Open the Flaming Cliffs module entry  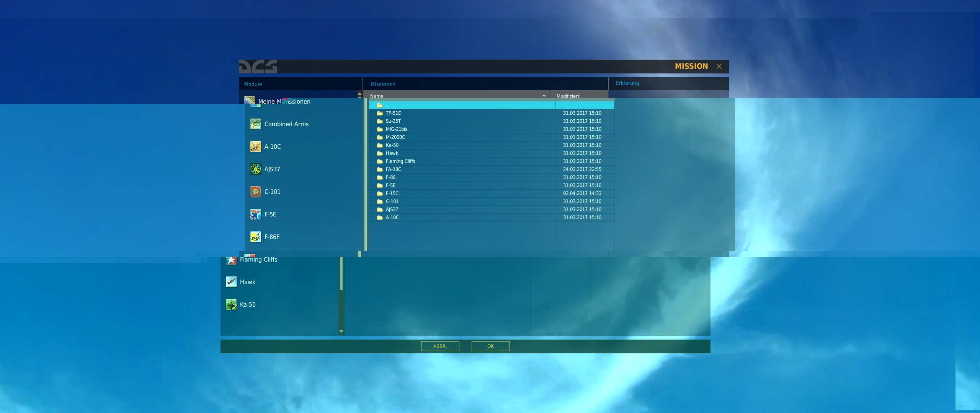tap(258, 260)
